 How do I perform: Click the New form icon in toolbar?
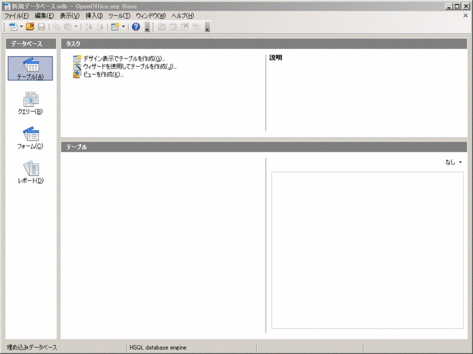tap(115, 27)
